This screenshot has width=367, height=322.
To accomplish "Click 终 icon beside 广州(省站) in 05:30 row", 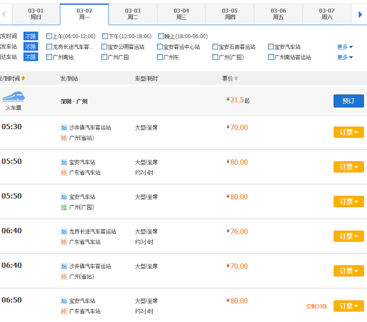I will point(64,138).
